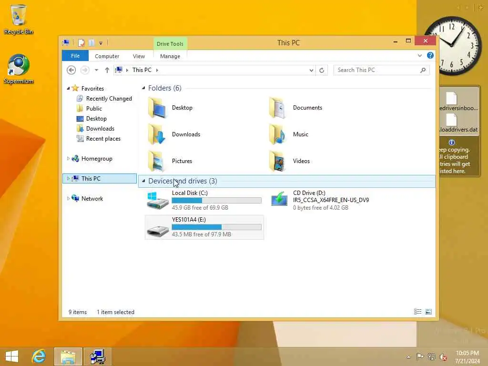Open the View ribbon tab
This screenshot has height=366, width=488.
point(139,56)
